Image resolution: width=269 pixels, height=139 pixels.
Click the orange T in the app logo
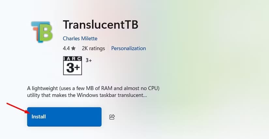pyautogui.click(x=36, y=32)
